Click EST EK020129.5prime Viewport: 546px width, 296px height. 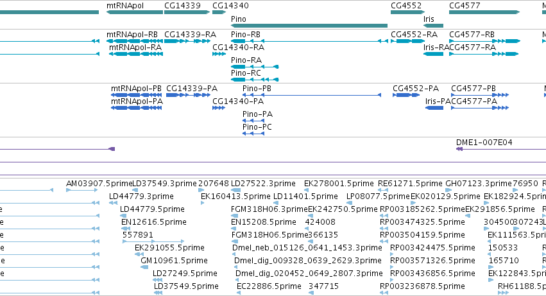coord(445,196)
